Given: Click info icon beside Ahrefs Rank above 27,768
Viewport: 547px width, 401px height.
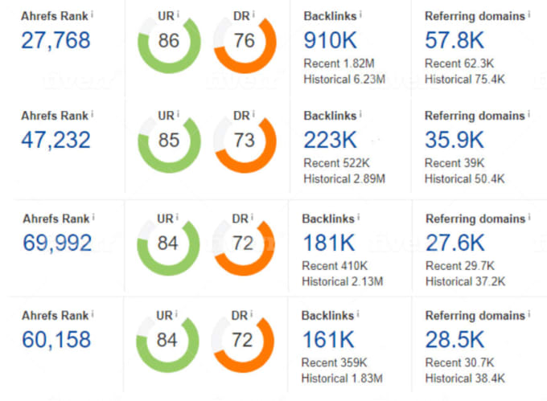Looking at the screenshot, I should (93, 14).
